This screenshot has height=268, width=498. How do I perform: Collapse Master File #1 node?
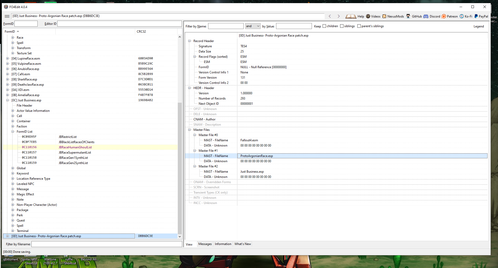pos(195,151)
